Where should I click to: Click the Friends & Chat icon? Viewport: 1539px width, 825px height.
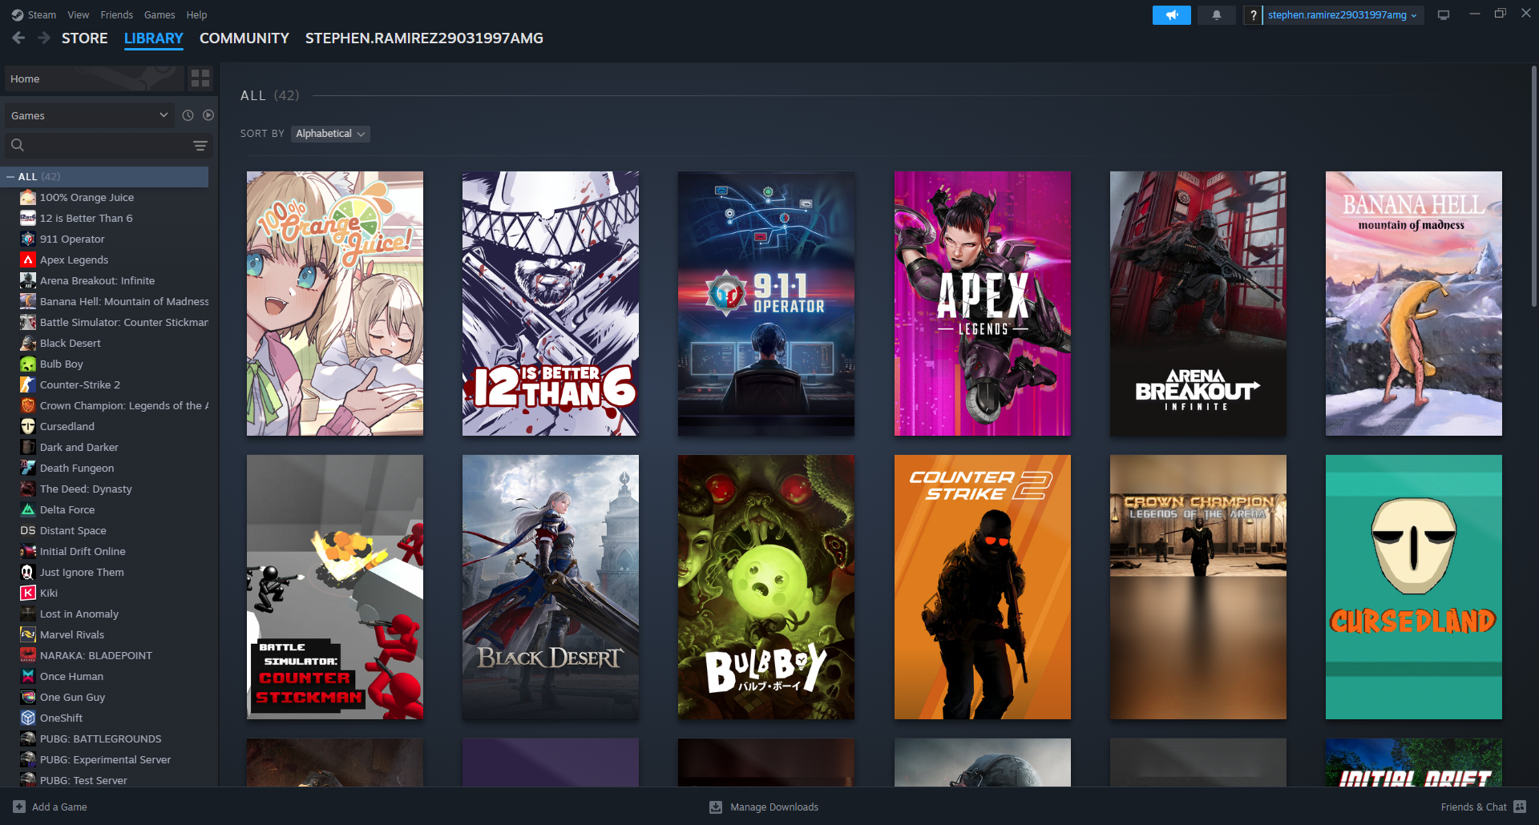tap(1520, 807)
